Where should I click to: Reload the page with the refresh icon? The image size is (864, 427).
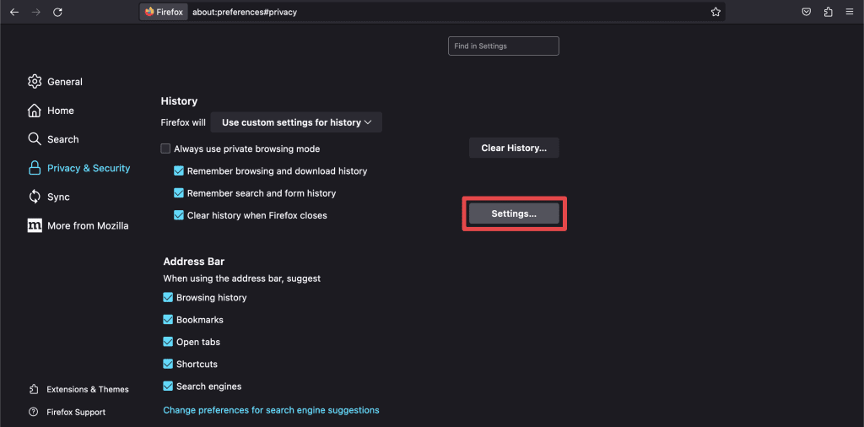pos(57,13)
